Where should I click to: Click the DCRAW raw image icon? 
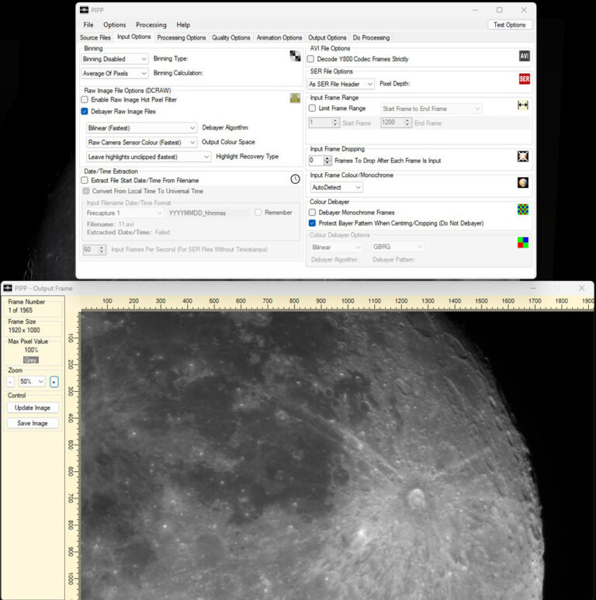click(x=295, y=98)
